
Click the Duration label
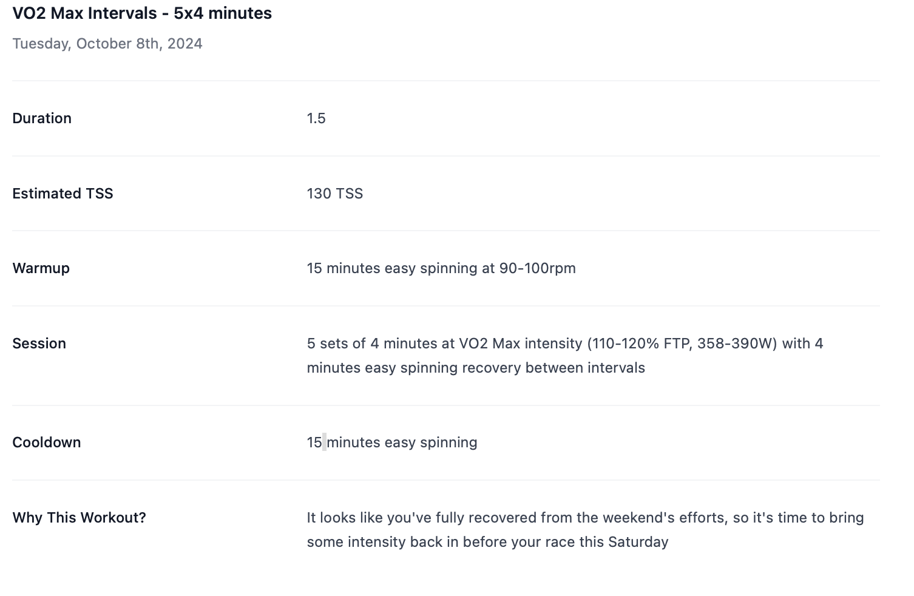pos(42,118)
